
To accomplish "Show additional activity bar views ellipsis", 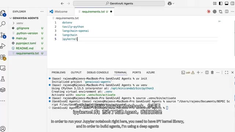I will (x=3, y=101).
